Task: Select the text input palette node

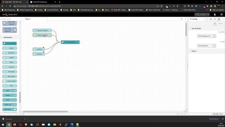Action: pyautogui.click(x=9, y=72)
